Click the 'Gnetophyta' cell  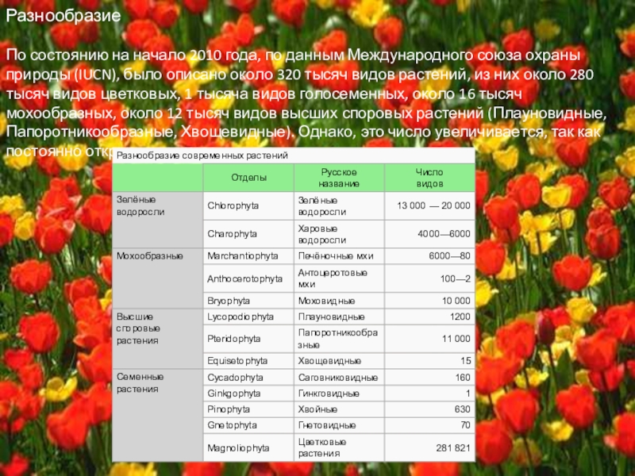point(231,424)
